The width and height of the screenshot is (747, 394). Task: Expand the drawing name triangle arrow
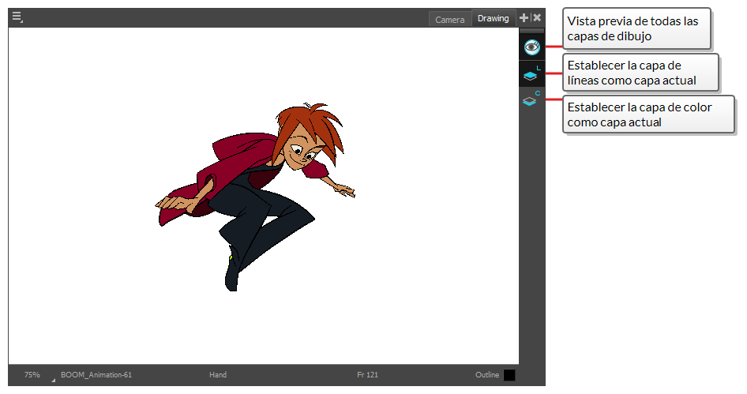pos(54,380)
